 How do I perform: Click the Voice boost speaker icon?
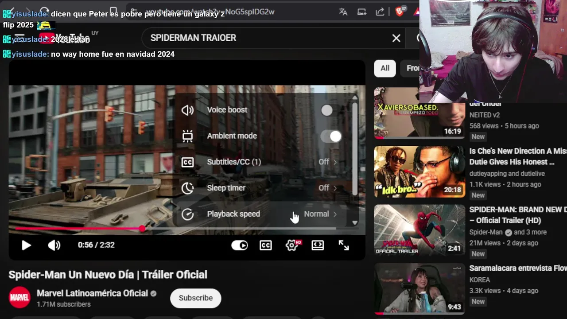[188, 110]
